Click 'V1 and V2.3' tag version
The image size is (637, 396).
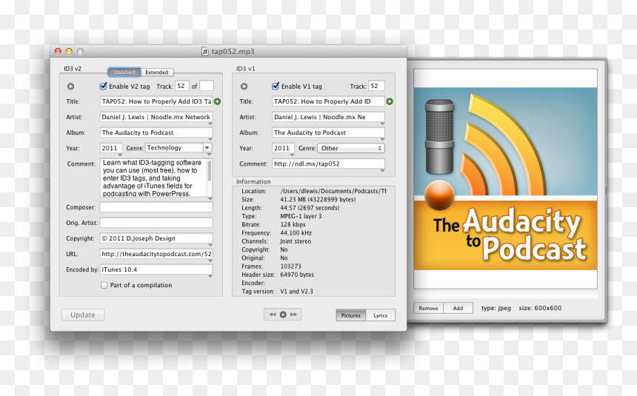(x=296, y=291)
